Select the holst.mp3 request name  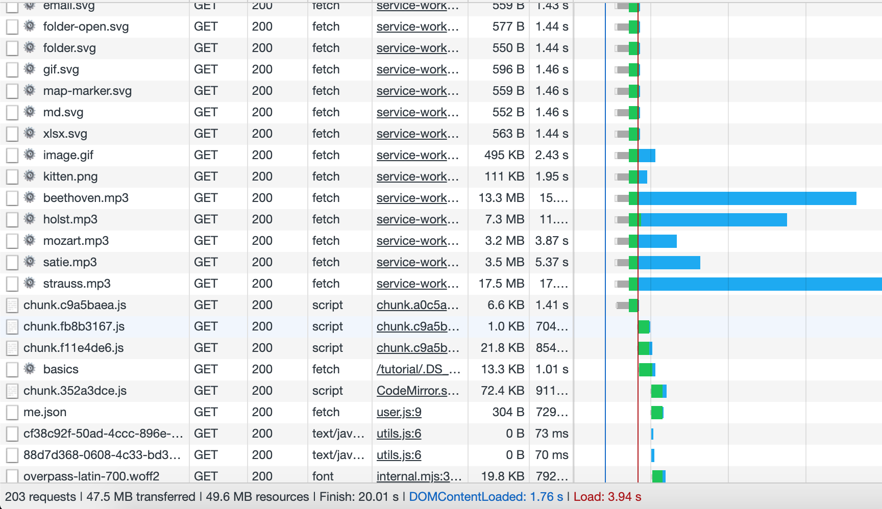tap(70, 219)
